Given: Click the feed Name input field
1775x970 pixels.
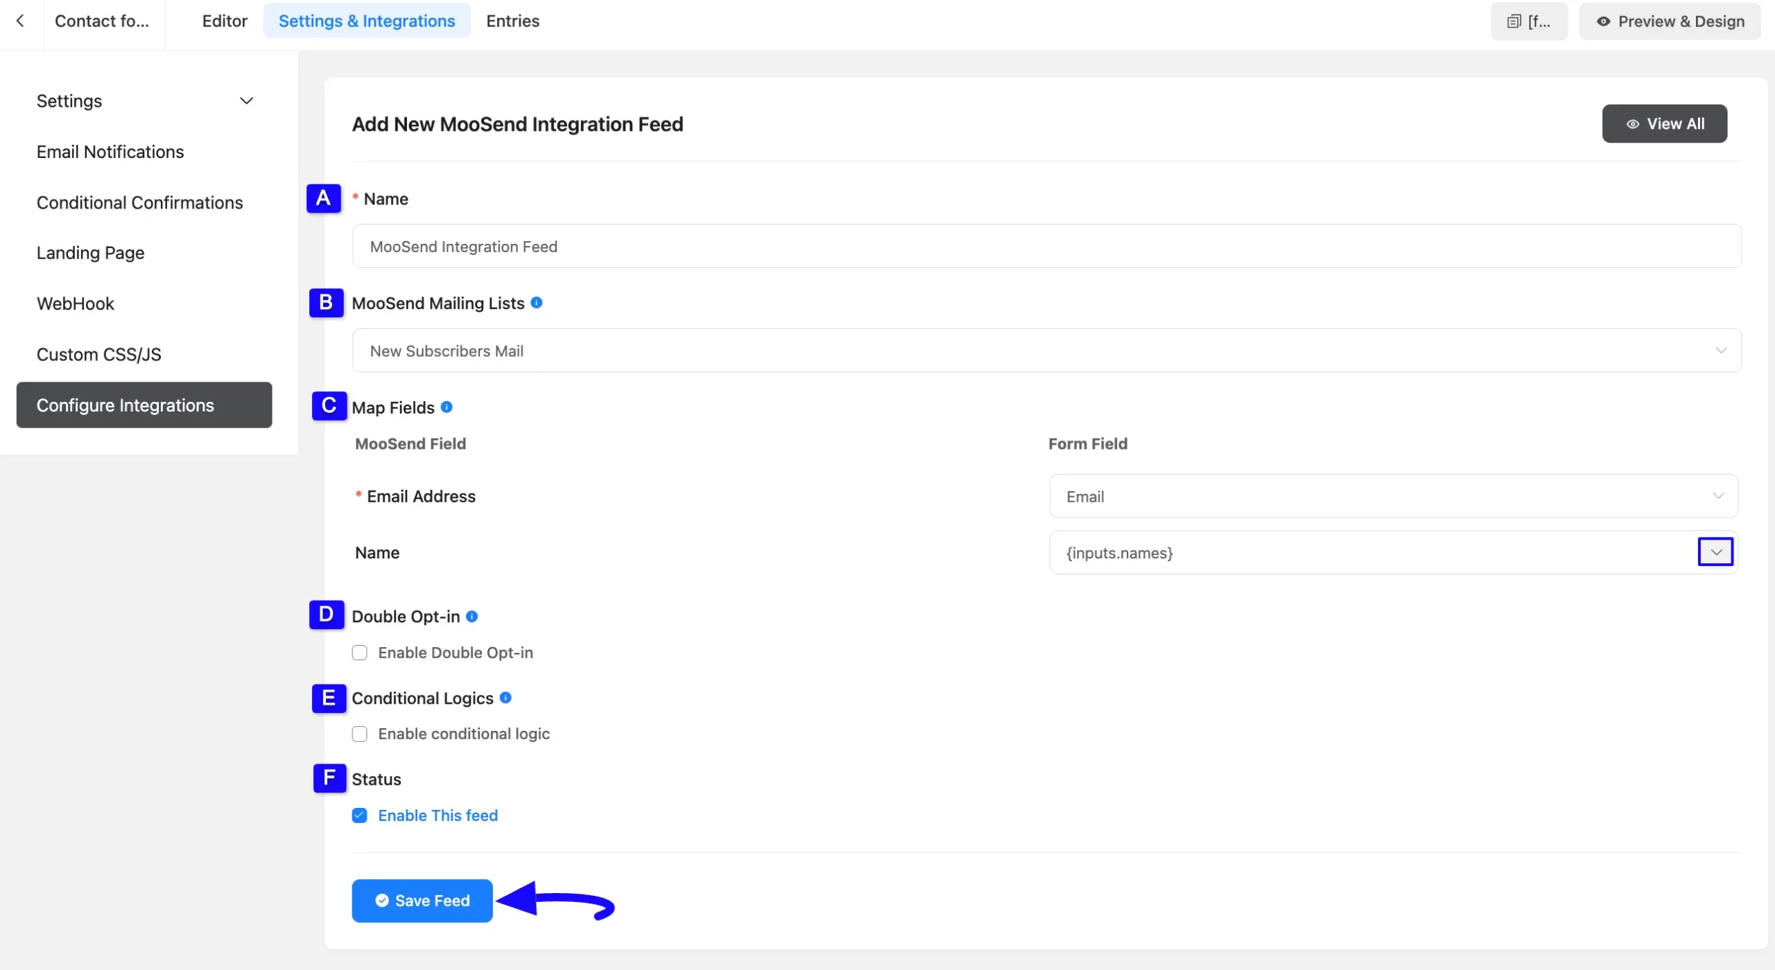Looking at the screenshot, I should click(1046, 247).
